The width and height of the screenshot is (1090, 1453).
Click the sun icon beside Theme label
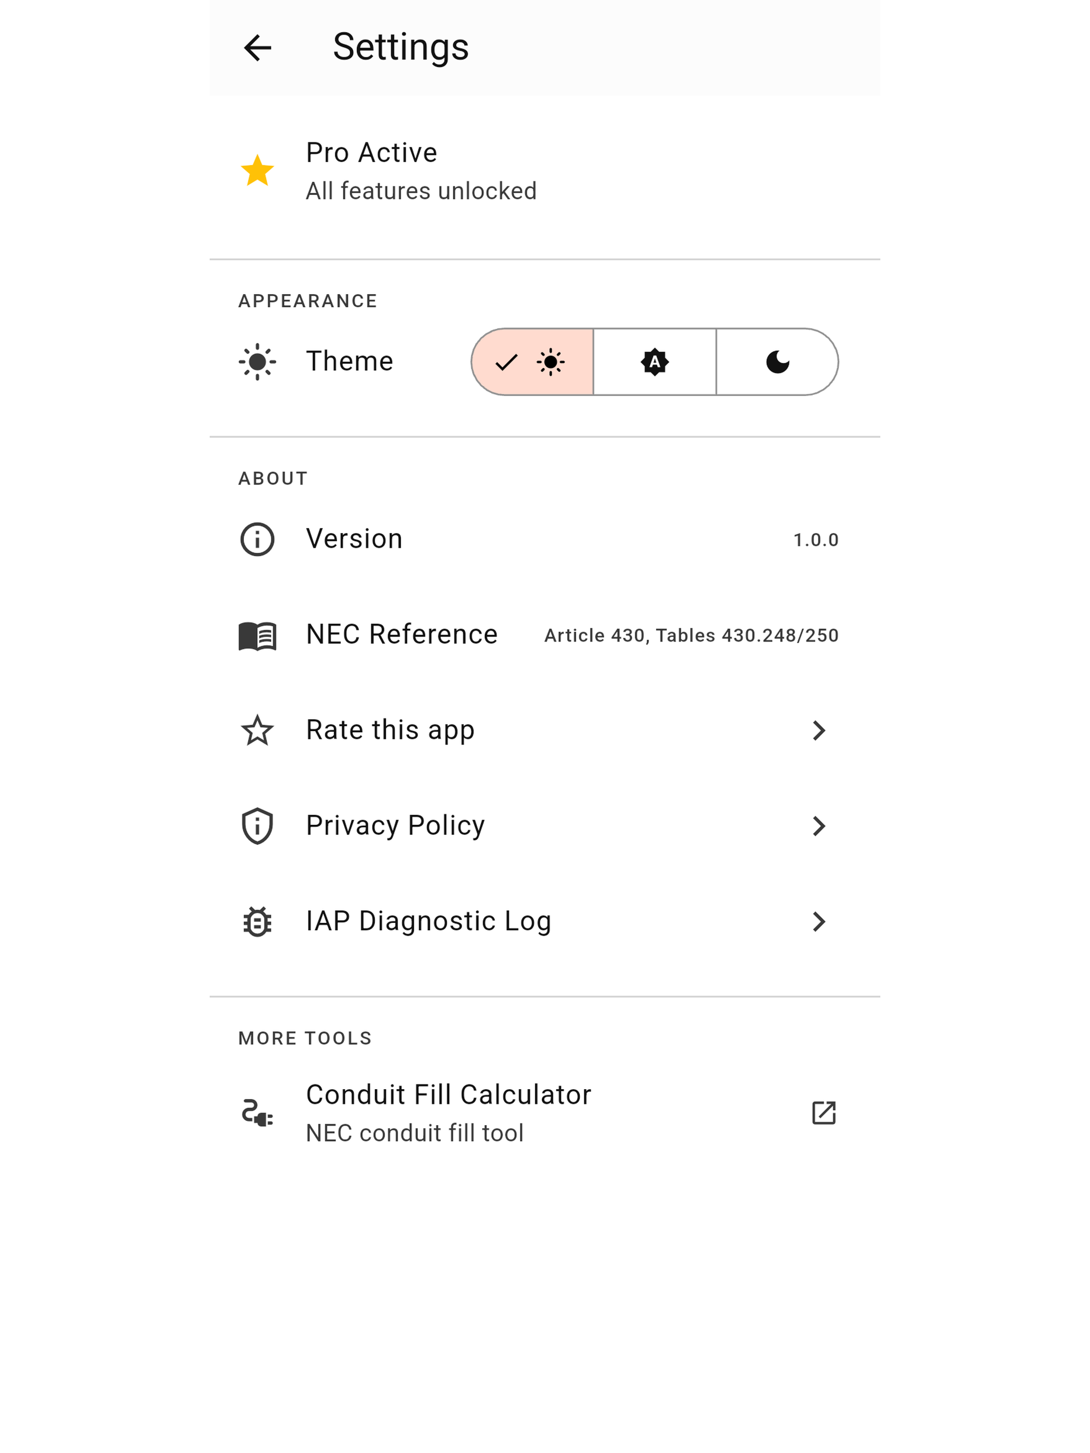[x=257, y=361]
